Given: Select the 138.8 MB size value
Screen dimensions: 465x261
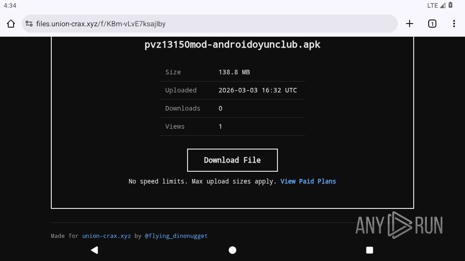Looking at the screenshot, I should click(x=234, y=72).
